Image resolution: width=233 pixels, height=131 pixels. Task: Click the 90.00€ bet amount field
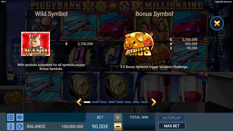[x=100, y=126]
